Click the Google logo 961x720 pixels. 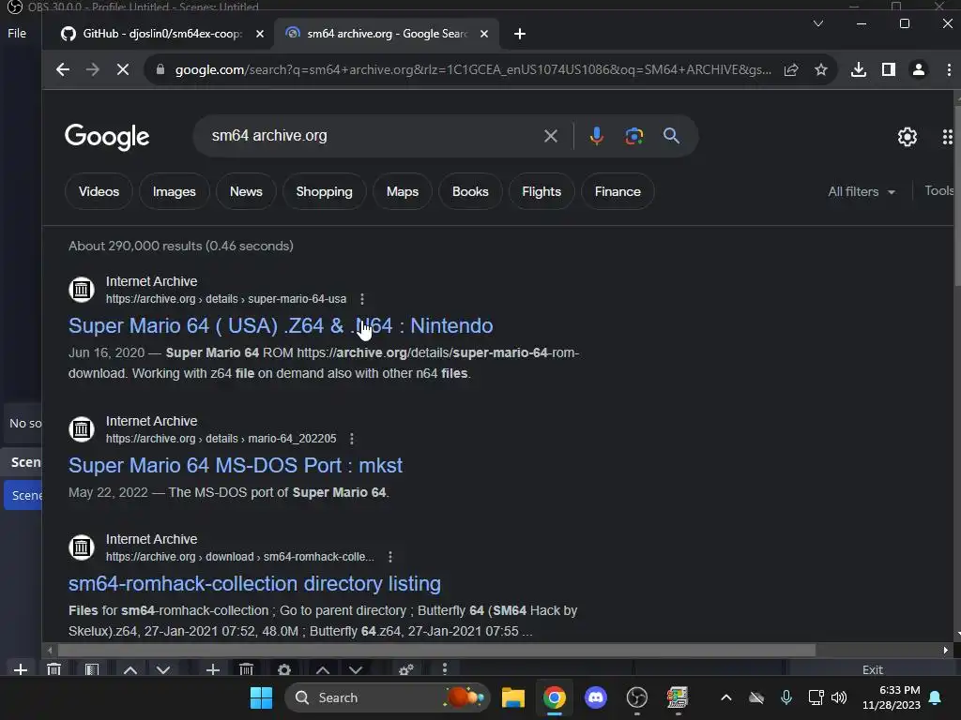(107, 137)
